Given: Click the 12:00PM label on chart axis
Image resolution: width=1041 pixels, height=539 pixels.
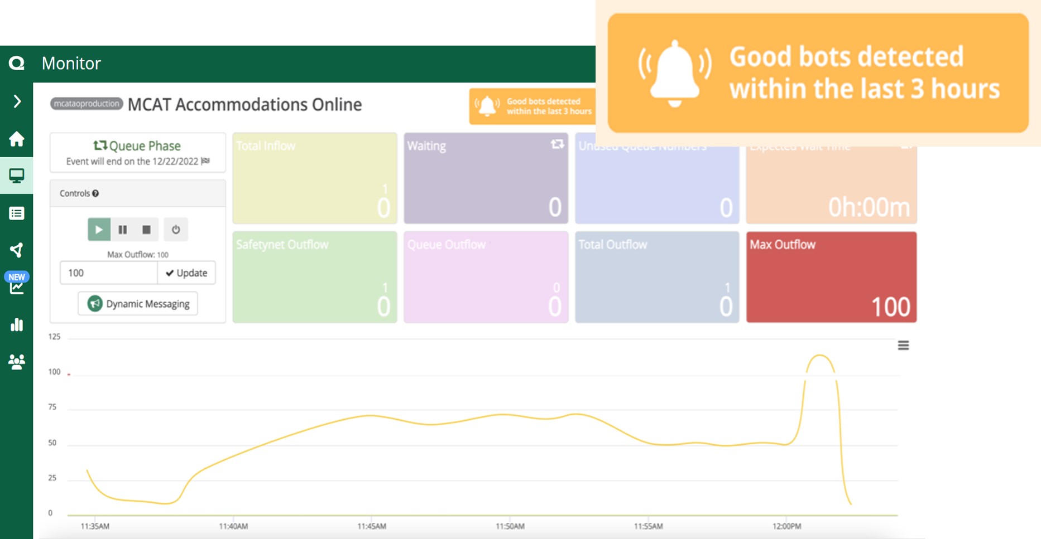Looking at the screenshot, I should coord(786,526).
